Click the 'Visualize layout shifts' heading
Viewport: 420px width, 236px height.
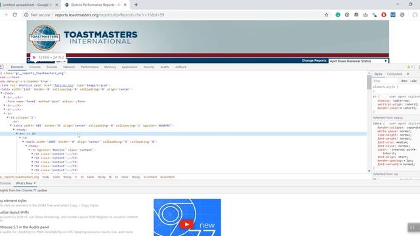[x=14, y=212]
